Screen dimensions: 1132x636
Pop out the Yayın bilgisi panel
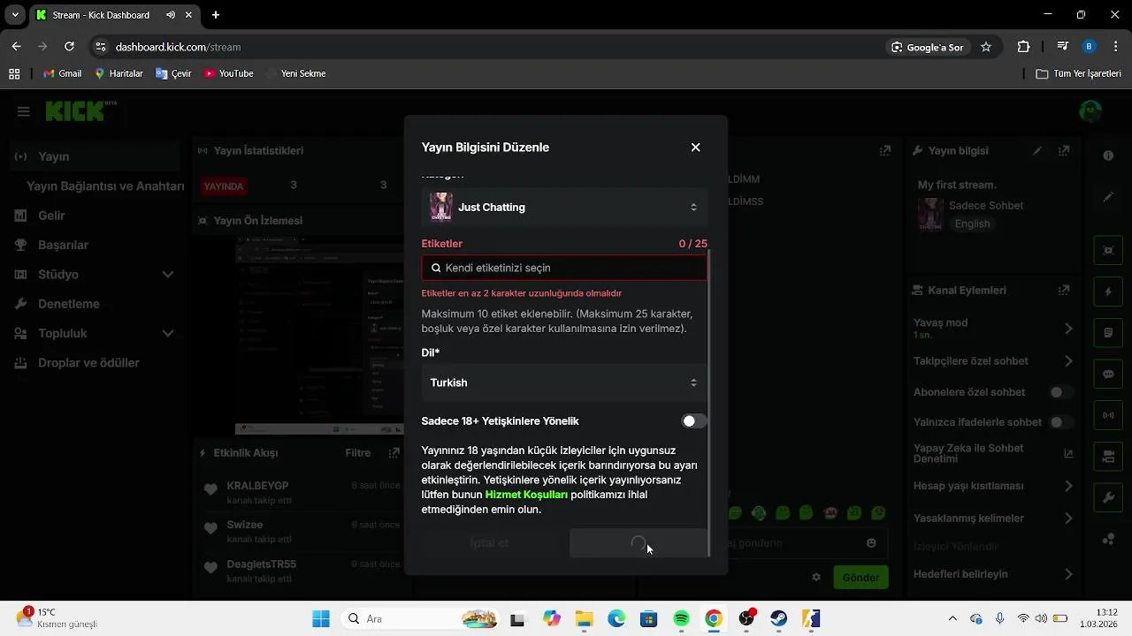[1064, 151]
